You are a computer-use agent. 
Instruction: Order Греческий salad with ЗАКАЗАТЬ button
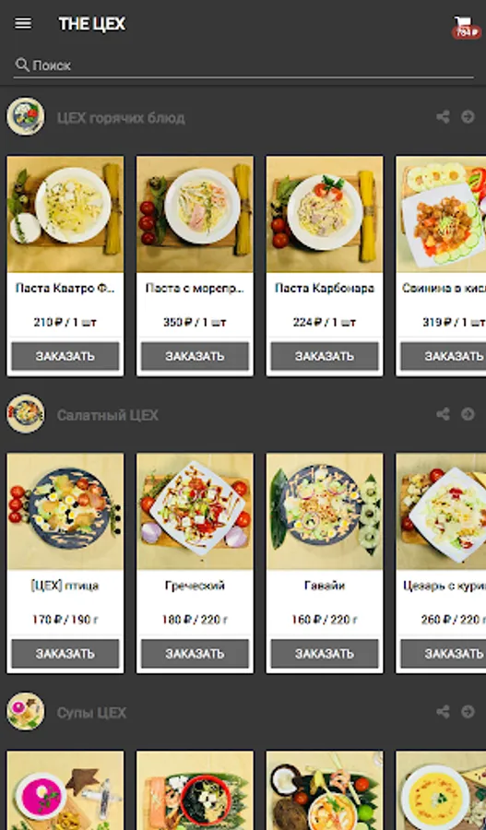[195, 654]
